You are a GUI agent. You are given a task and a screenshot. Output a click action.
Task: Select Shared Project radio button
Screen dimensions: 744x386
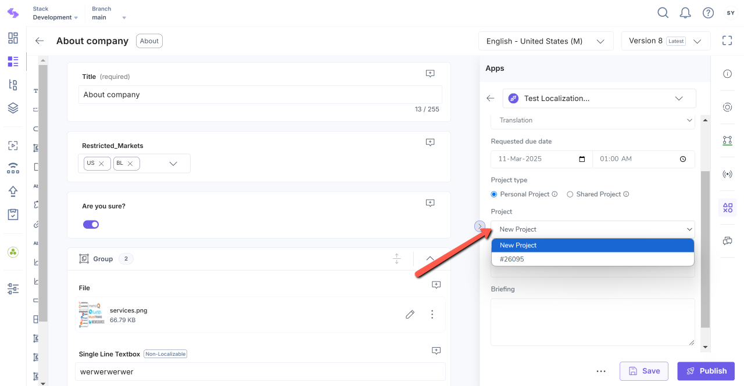[x=570, y=194]
